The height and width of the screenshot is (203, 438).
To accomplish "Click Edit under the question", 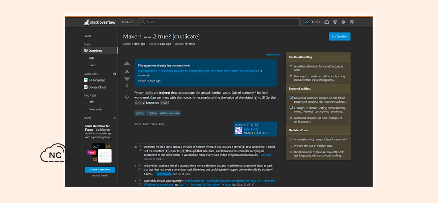I will point(145,124).
